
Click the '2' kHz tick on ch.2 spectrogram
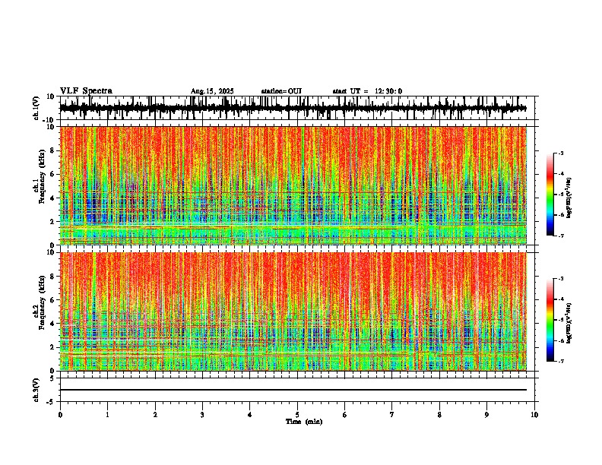[x=54, y=347]
